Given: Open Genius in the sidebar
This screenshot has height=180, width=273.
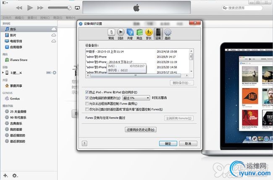Looking at the screenshot, I should pyautogui.click(x=29, y=98).
